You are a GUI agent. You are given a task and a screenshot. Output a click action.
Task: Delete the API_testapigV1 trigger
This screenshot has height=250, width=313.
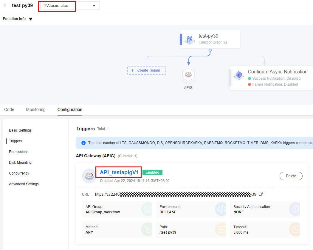tap(291, 176)
